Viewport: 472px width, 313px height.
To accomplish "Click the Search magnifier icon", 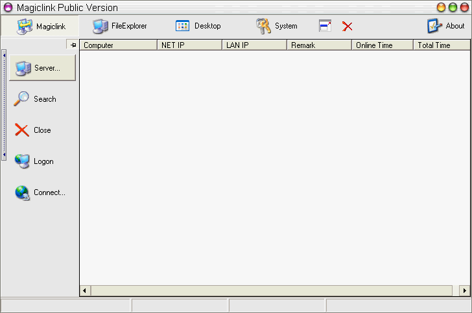I will click(x=22, y=99).
